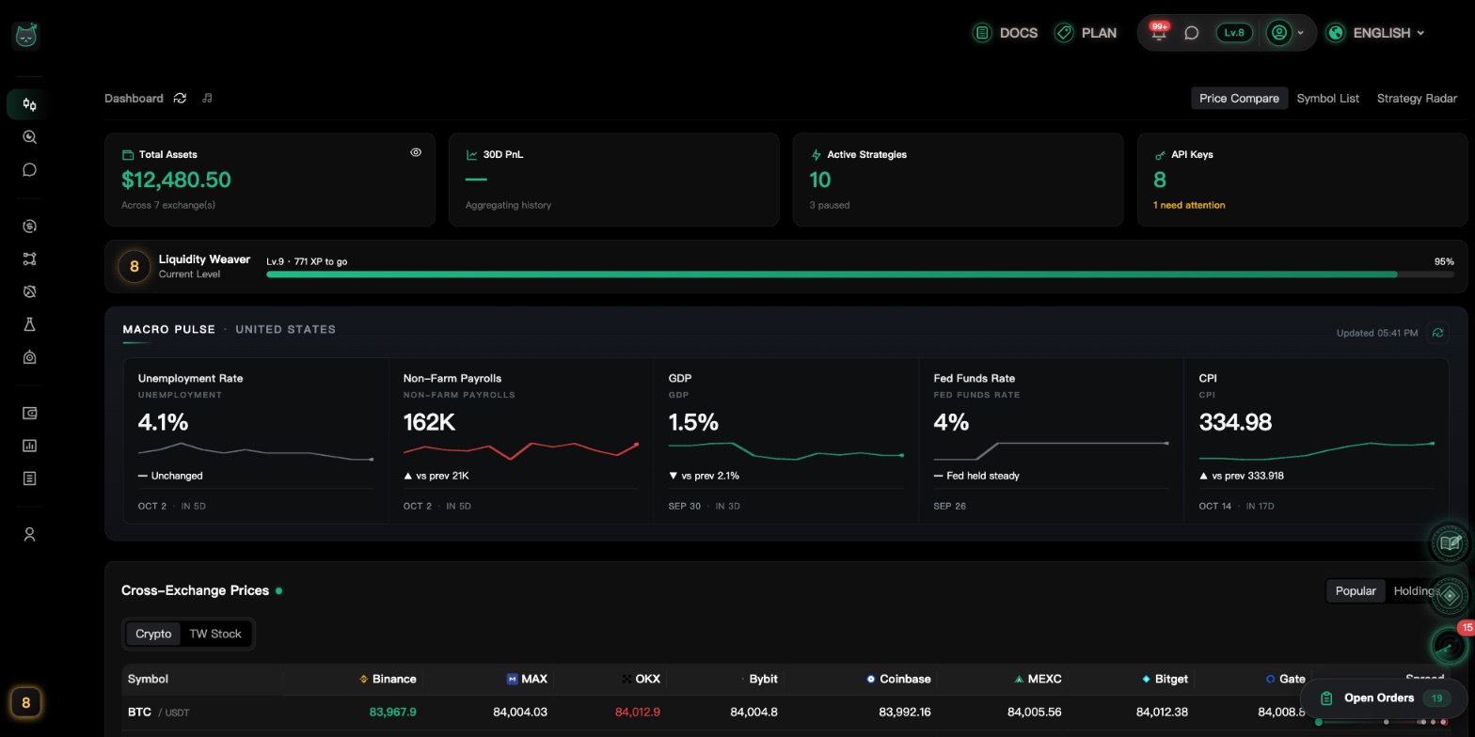Viewport: 1475px width, 737px height.
Task: Switch price table to TW Stock
Action: click(215, 634)
